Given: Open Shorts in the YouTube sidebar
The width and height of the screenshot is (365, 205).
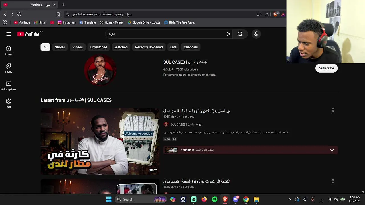Looking at the screenshot, I should [9, 68].
